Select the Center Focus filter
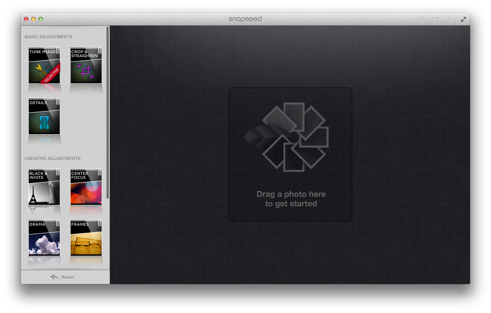 tap(86, 187)
